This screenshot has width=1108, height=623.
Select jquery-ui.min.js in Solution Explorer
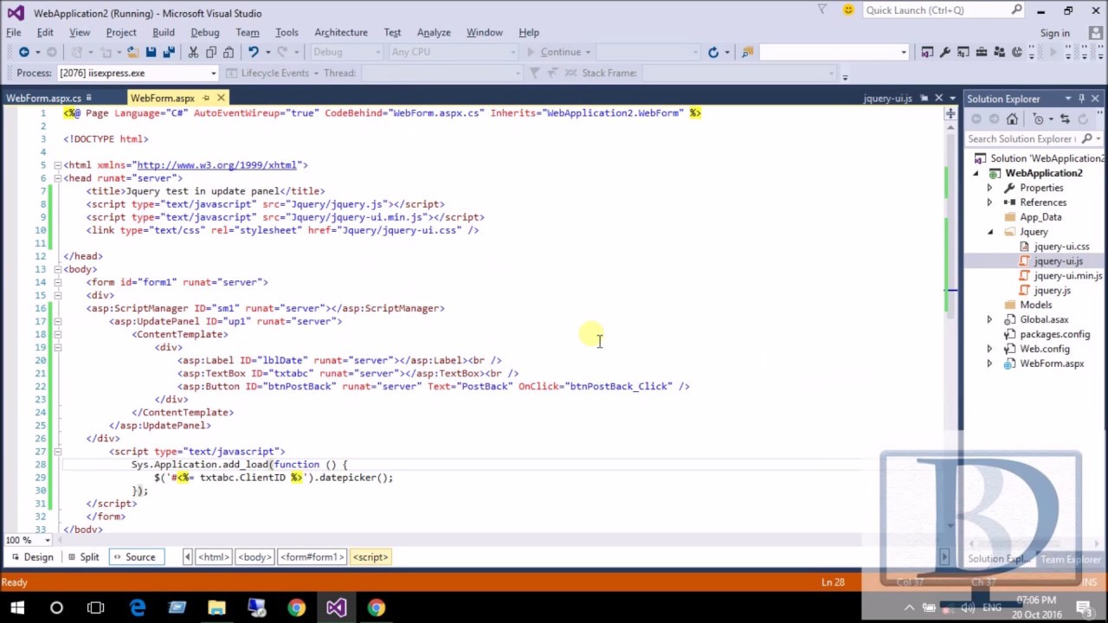pyautogui.click(x=1067, y=276)
